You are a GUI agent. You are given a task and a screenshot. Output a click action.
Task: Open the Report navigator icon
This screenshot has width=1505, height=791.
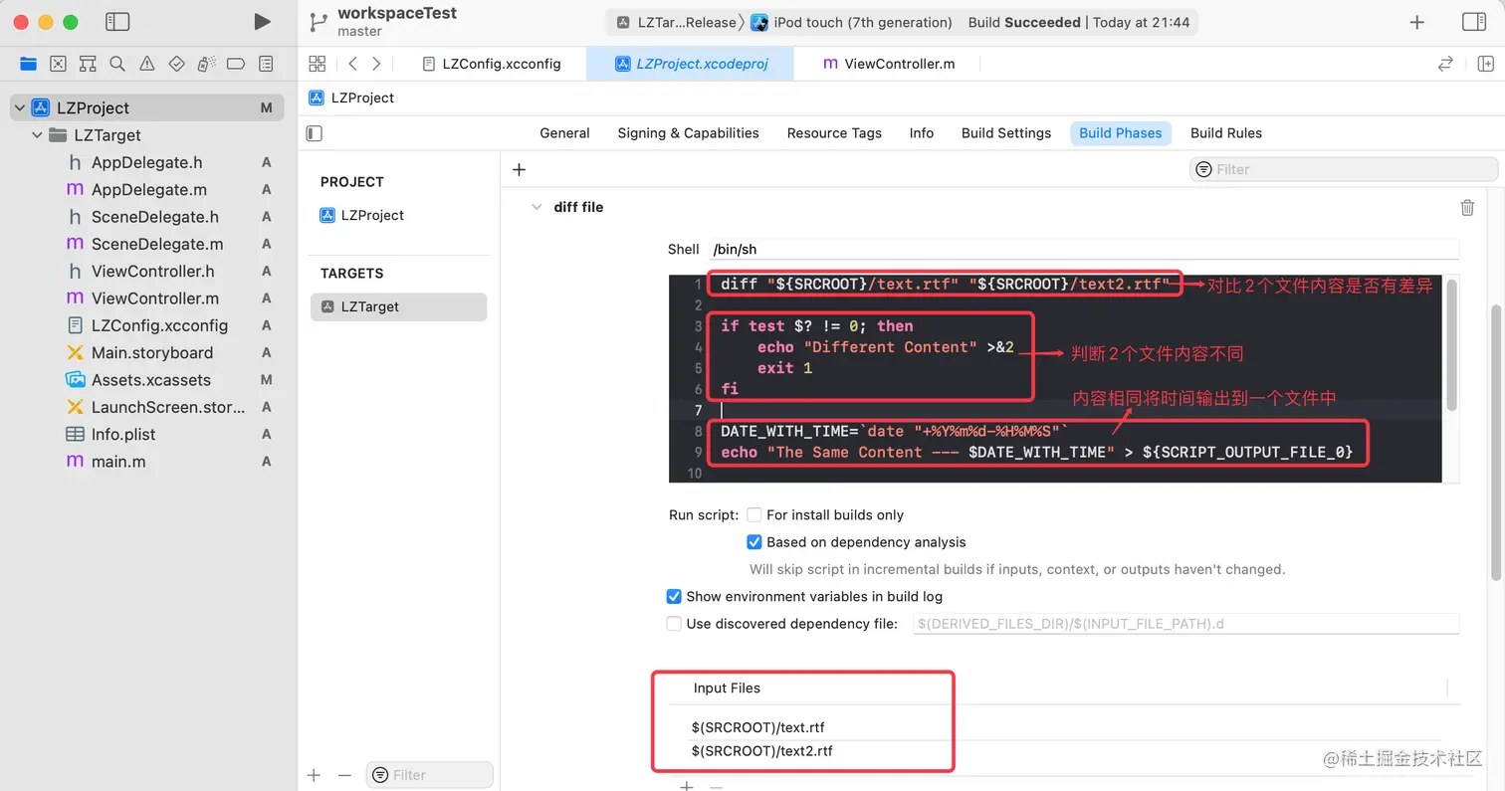[x=266, y=64]
